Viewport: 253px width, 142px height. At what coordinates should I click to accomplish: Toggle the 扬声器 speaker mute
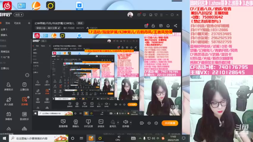(x=126, y=123)
